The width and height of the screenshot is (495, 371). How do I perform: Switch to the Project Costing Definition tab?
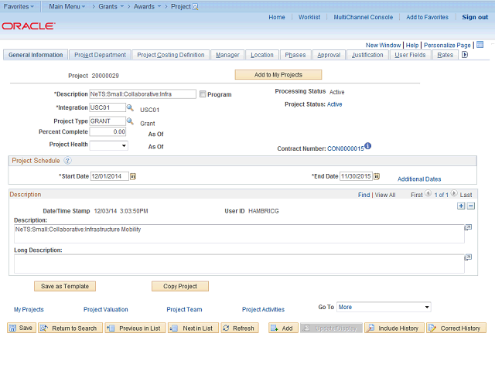pos(171,55)
